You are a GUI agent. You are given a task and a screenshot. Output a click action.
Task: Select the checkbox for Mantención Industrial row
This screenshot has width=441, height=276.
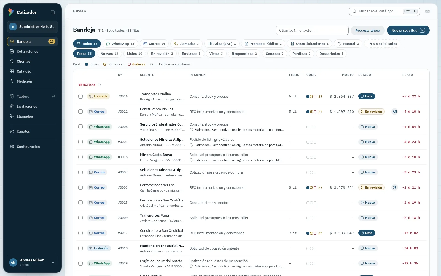point(80,248)
